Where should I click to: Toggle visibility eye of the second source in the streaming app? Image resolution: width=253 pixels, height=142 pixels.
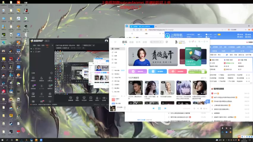pyautogui.click(x=31, y=52)
